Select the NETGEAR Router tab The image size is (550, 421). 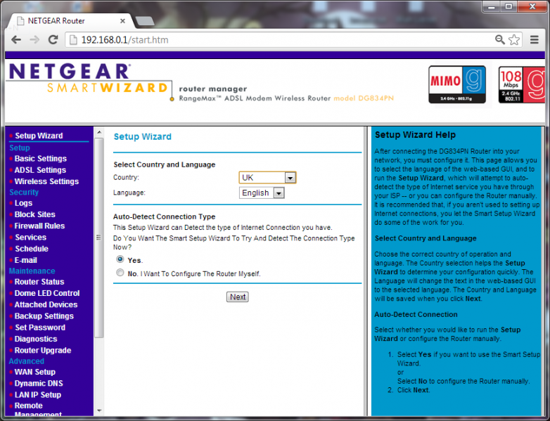click(70, 21)
